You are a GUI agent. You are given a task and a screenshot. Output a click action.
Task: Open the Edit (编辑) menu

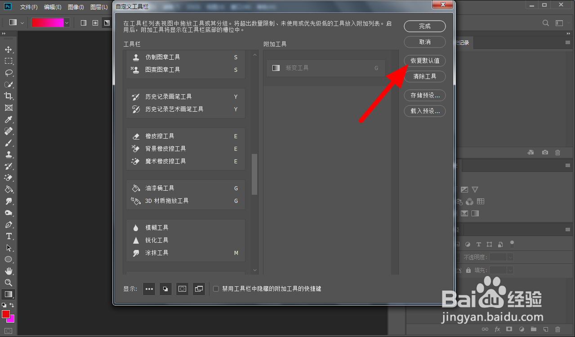[53, 7]
